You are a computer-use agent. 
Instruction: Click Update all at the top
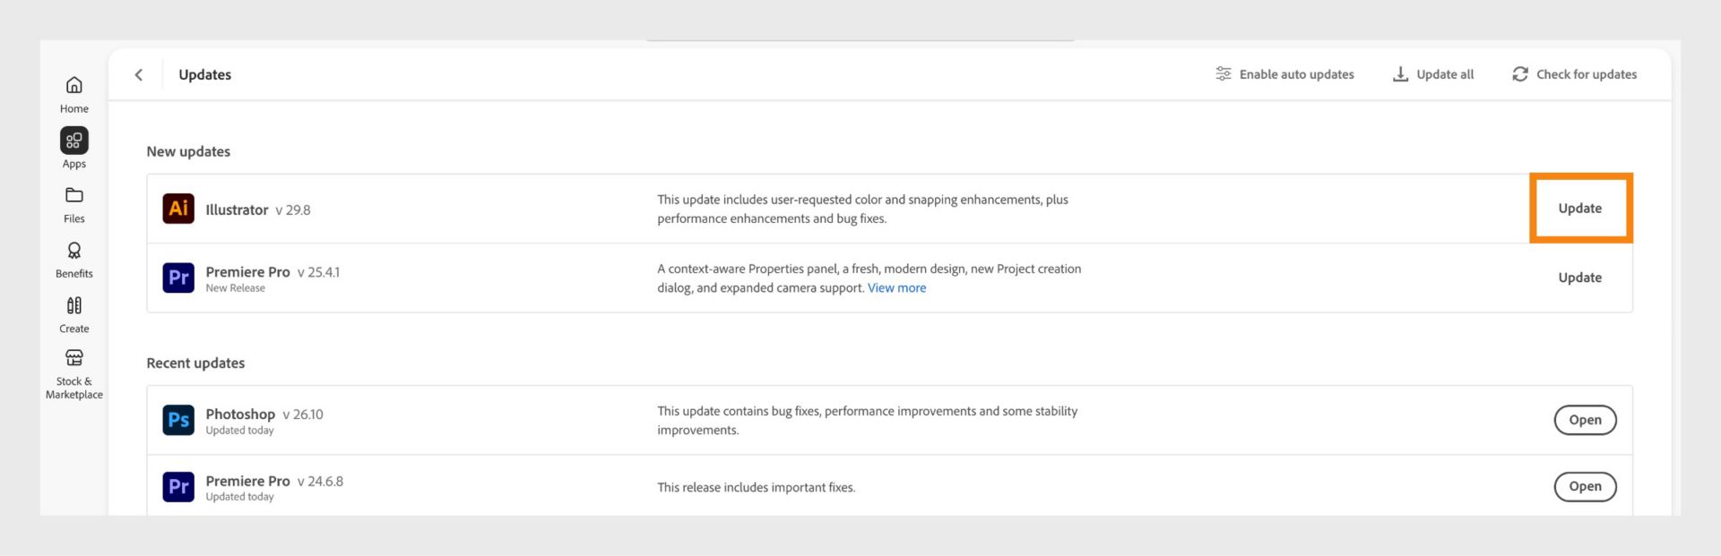pos(1432,74)
